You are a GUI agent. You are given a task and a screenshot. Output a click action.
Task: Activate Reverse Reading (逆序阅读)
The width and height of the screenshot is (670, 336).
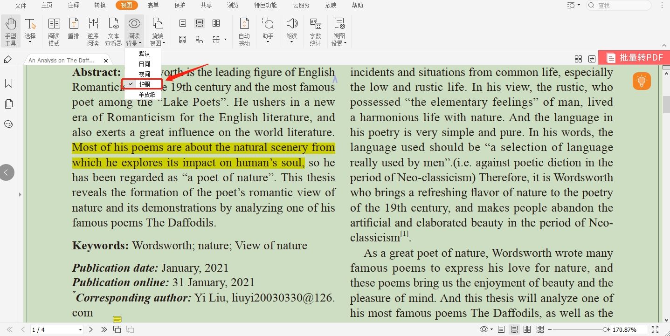click(93, 31)
